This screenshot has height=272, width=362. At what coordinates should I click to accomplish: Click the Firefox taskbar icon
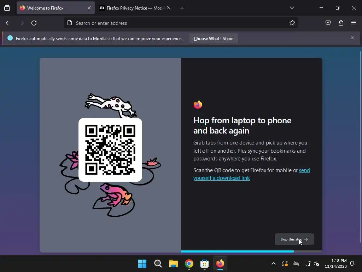[220, 263]
